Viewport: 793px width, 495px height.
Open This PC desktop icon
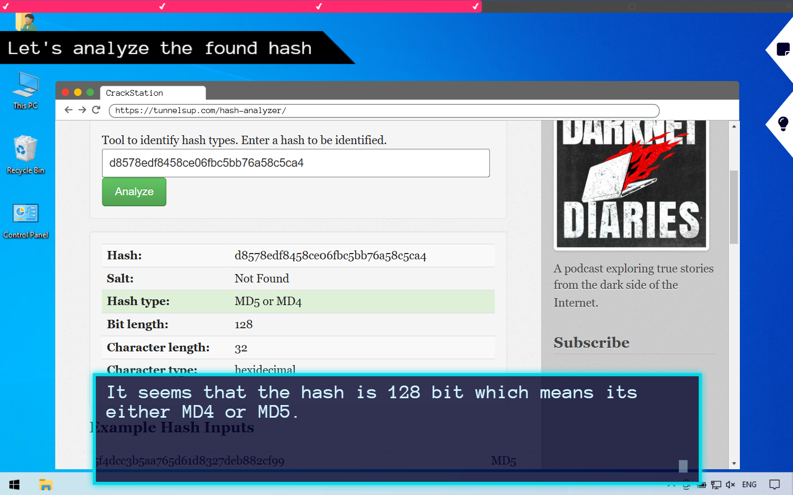point(25,90)
